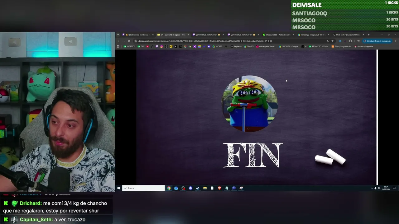Viewport: 399px width, 224px height.
Task: Show hidden system tray icons
Action: coord(372,188)
